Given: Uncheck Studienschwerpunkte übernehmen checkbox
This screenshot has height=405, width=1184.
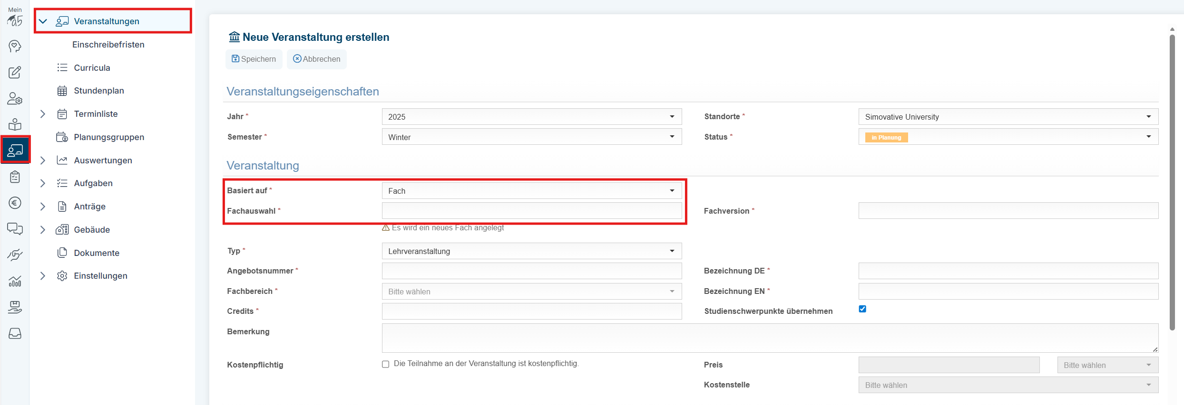Looking at the screenshot, I should (x=862, y=309).
